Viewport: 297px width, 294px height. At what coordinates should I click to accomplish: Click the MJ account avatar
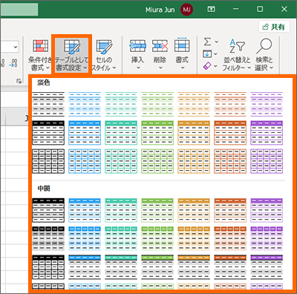(x=186, y=10)
